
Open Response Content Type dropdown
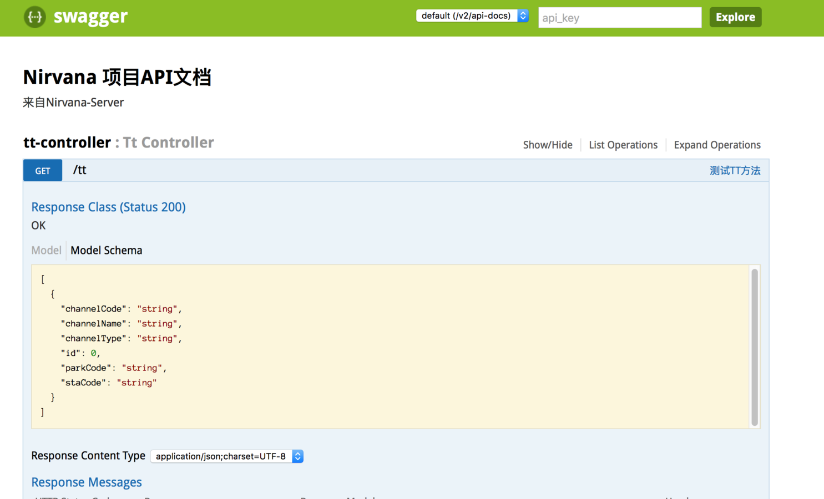[227, 456]
